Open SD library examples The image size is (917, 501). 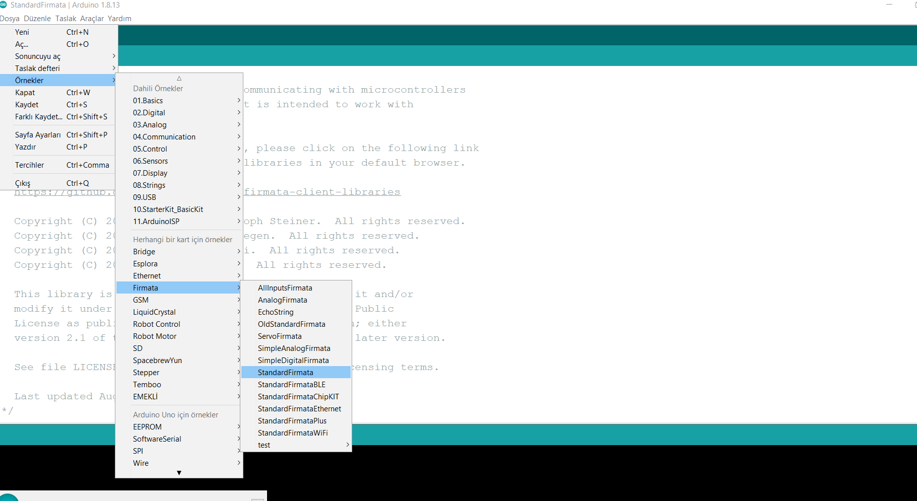(179, 348)
